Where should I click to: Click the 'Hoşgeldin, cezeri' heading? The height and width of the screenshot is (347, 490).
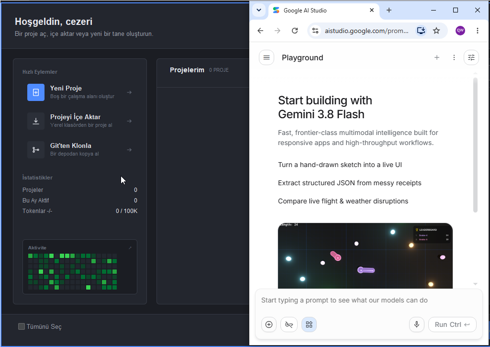tap(54, 22)
